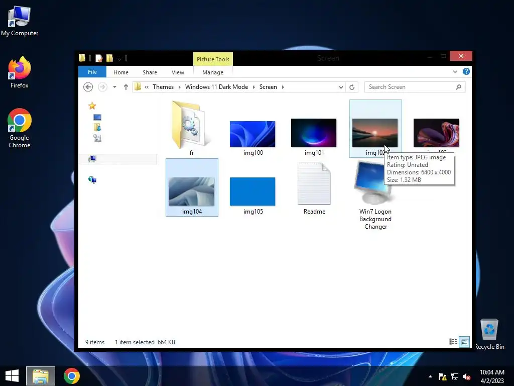The image size is (514, 386).
Task: Open the File ribbon tab
Action: point(92,72)
